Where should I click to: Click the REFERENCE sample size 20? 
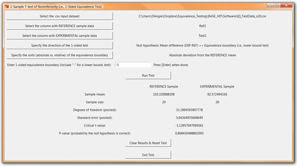point(164,102)
